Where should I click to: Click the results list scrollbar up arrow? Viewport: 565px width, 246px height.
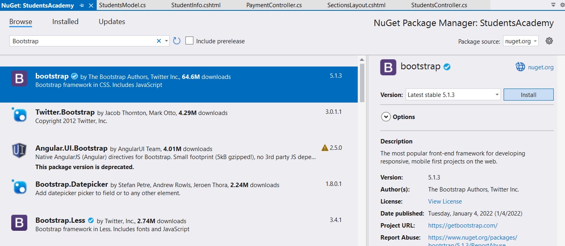(x=362, y=59)
